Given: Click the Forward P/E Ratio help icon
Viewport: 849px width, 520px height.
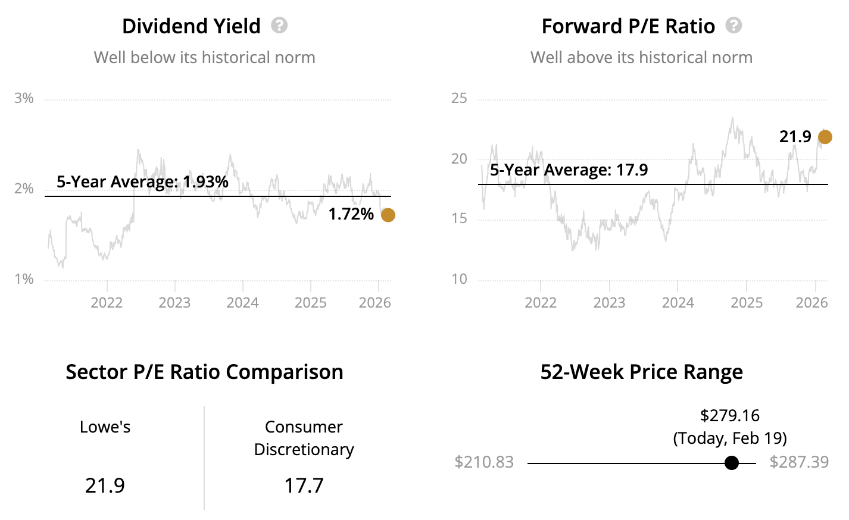Looking at the screenshot, I should pos(733,26).
